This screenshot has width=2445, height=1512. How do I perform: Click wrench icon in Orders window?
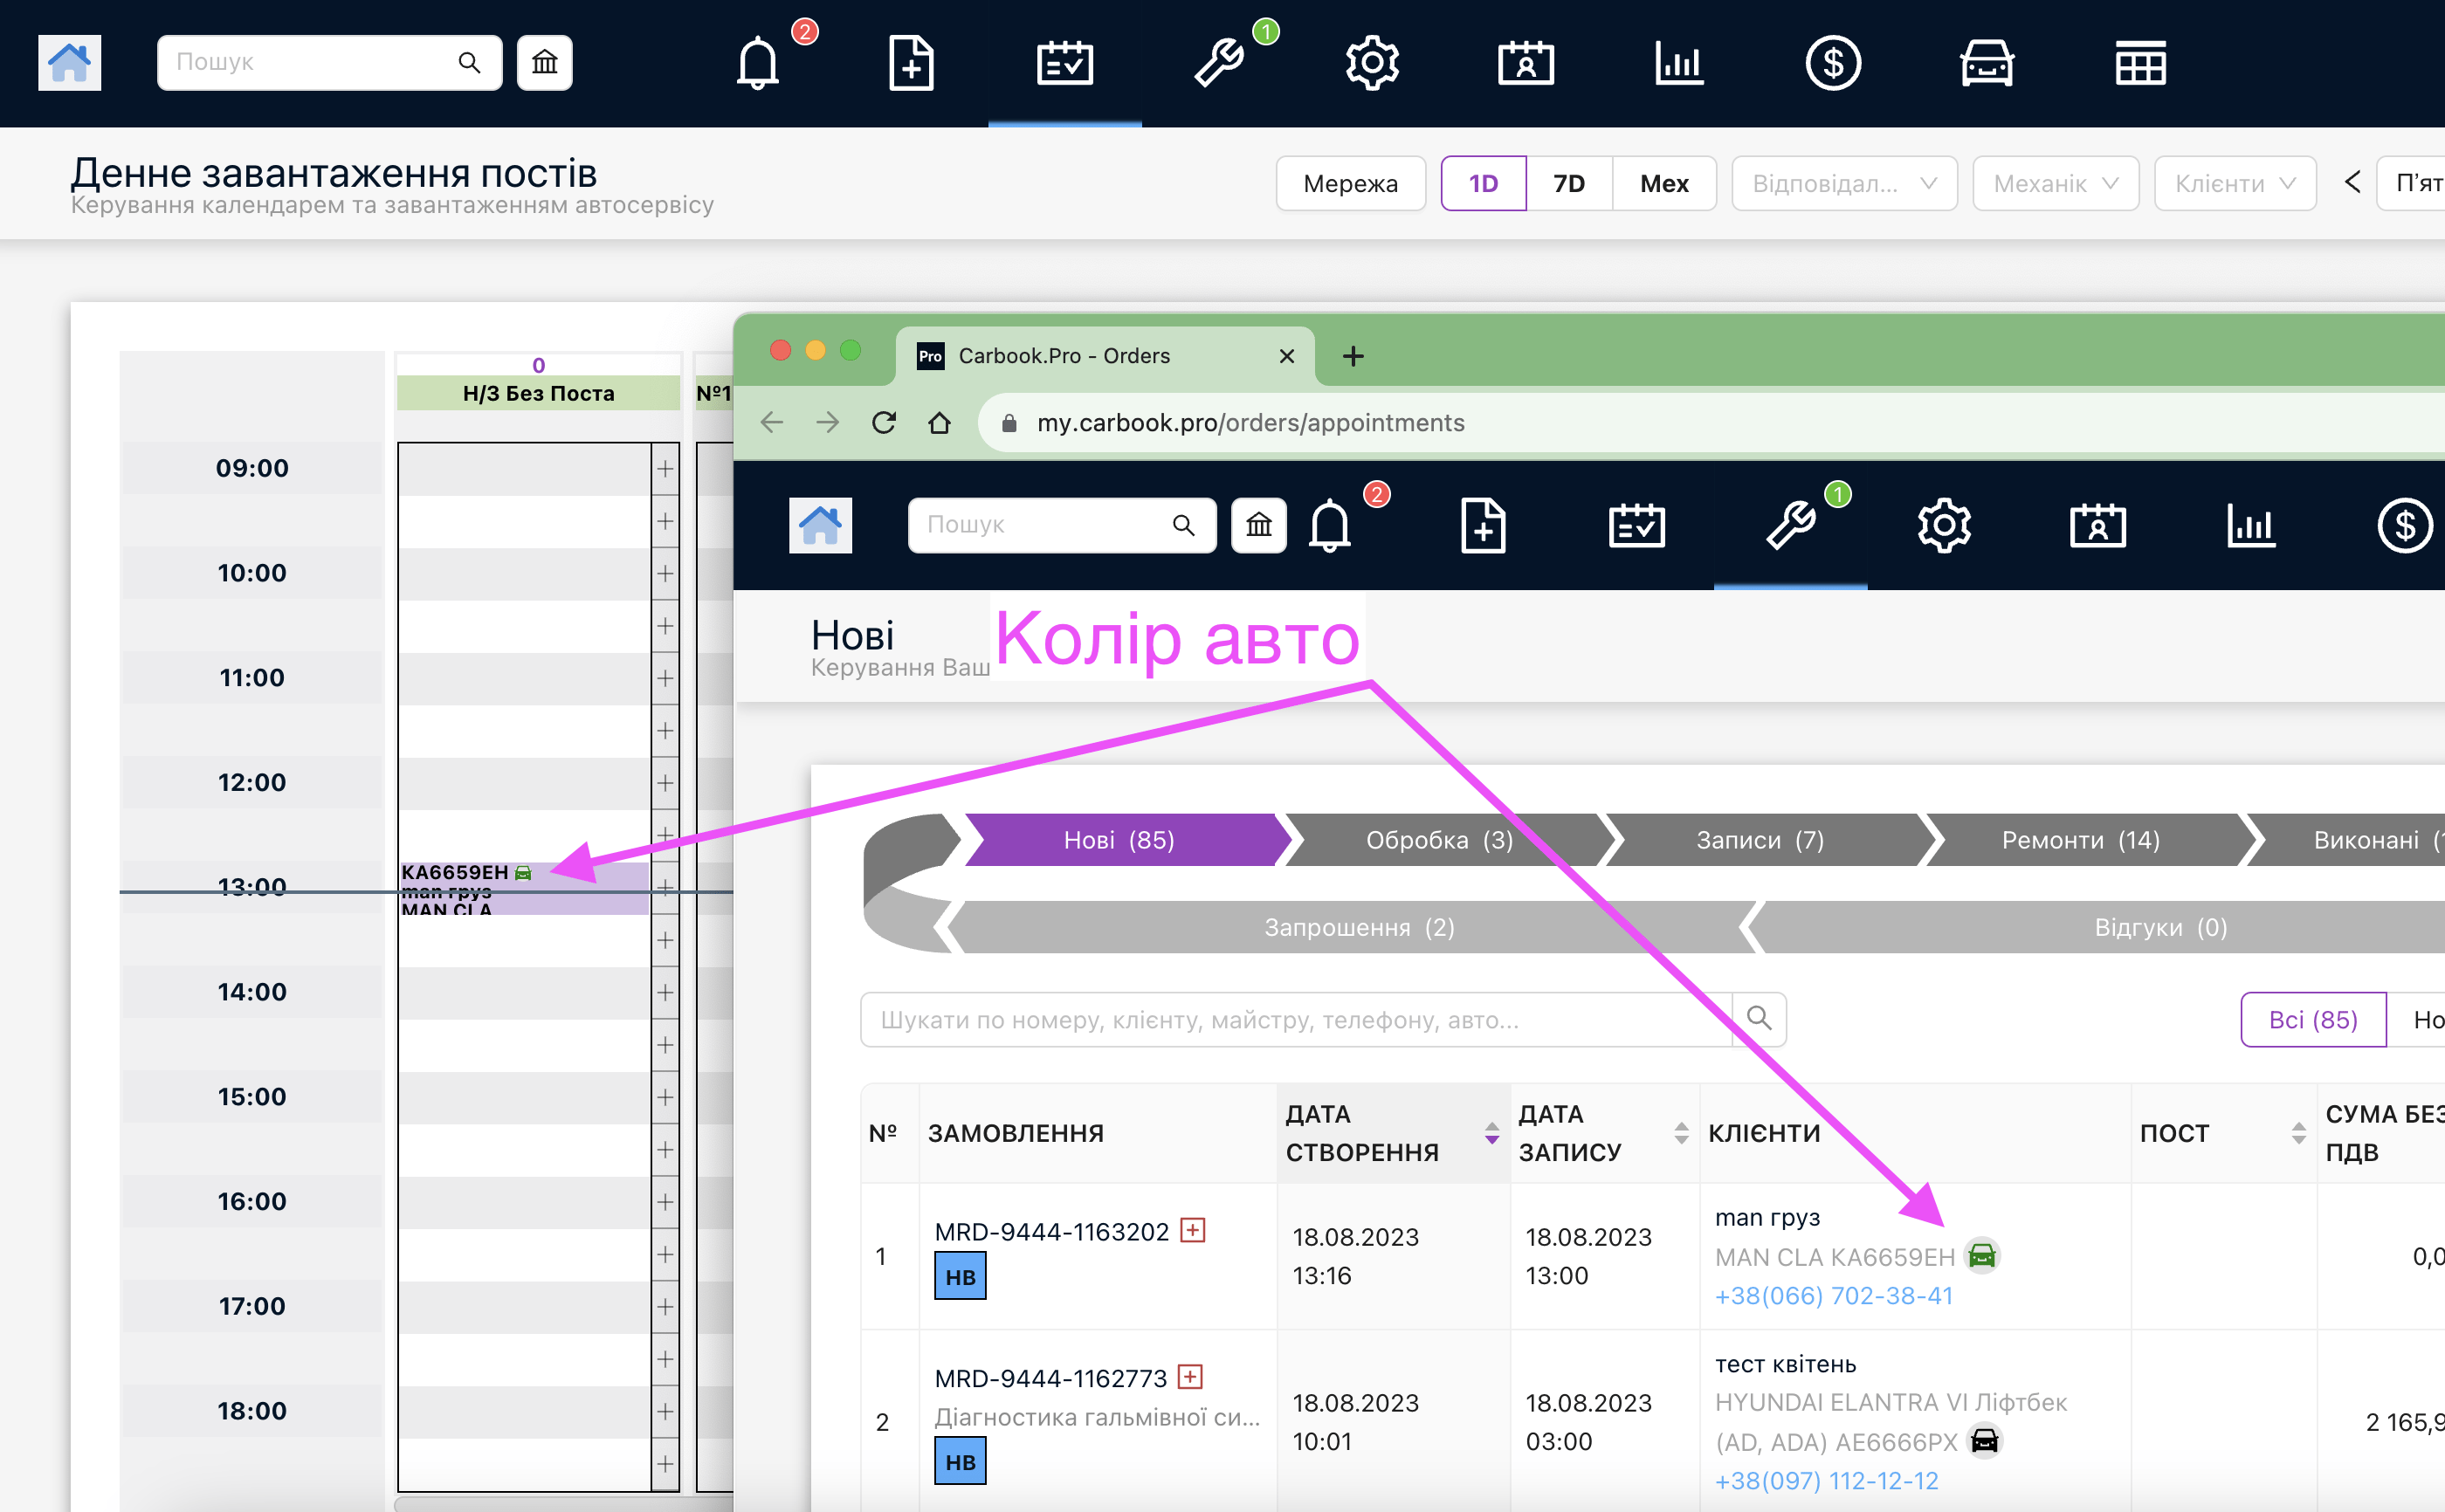point(1790,525)
